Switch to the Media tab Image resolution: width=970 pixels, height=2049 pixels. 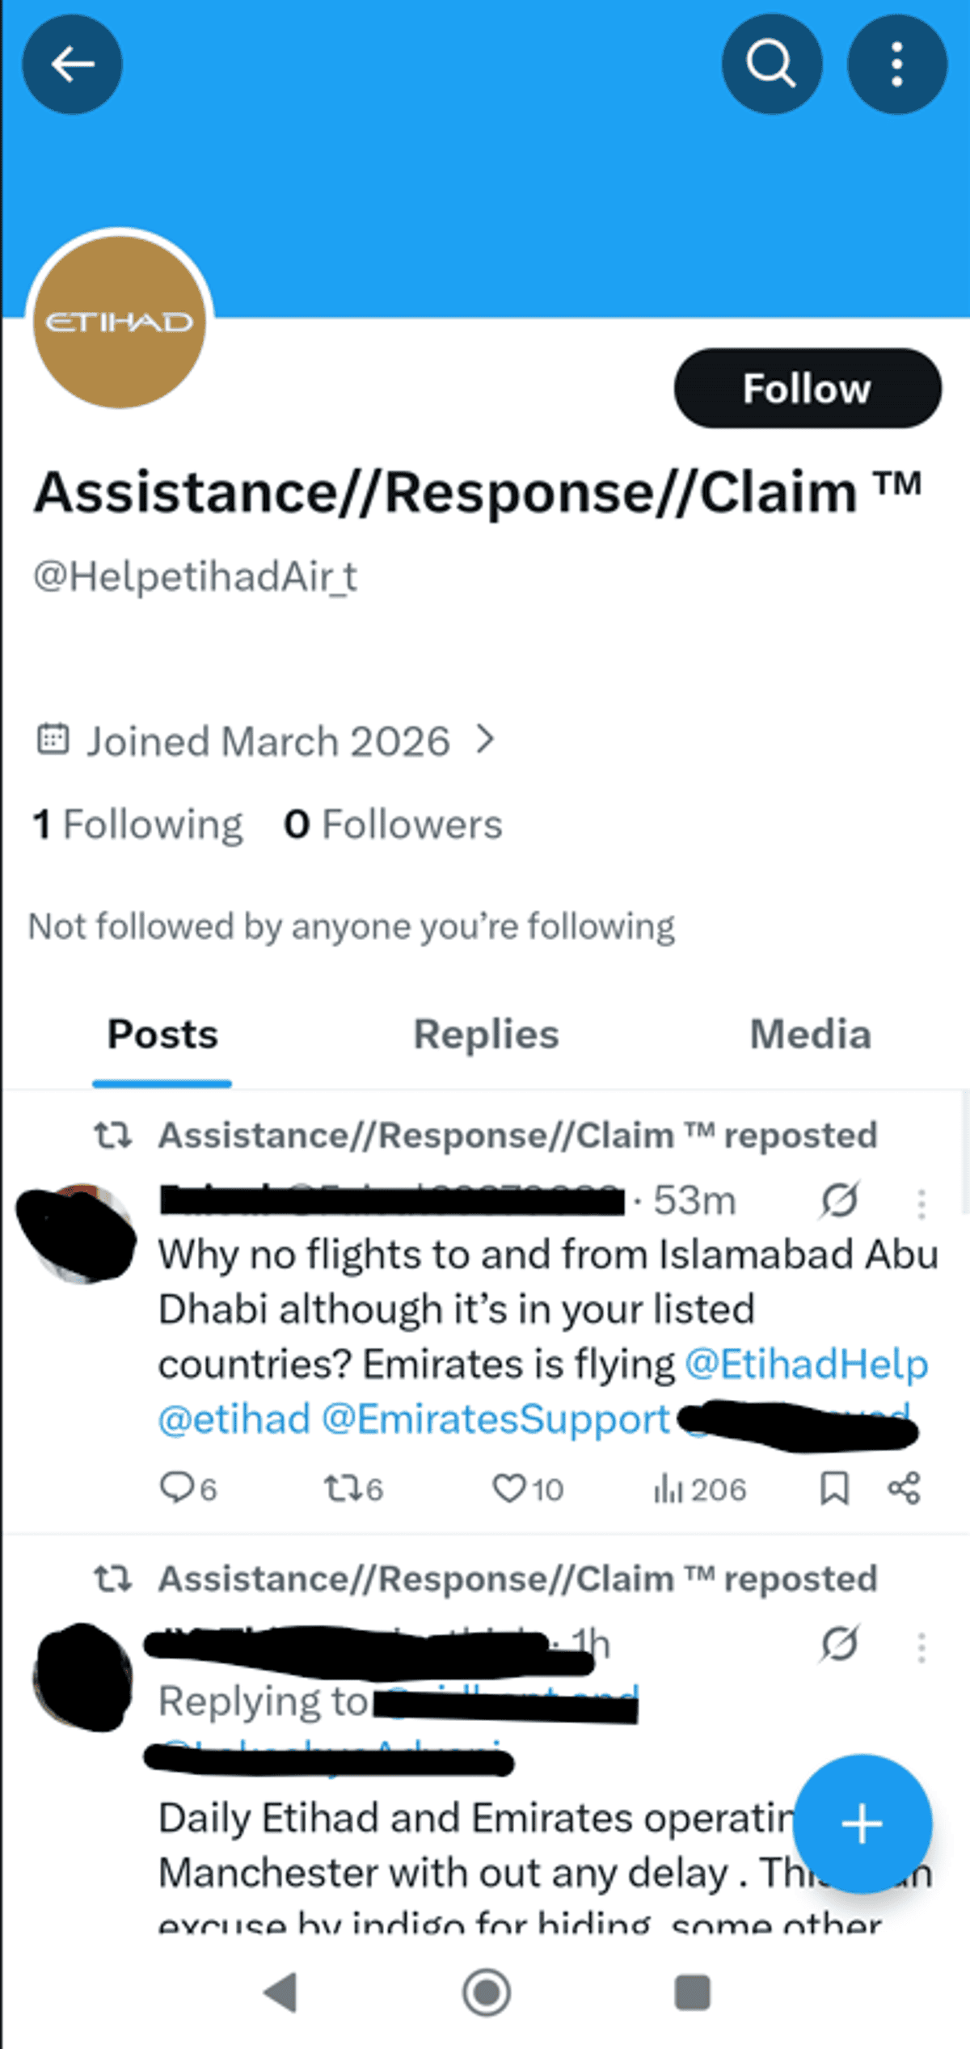[x=811, y=1034]
